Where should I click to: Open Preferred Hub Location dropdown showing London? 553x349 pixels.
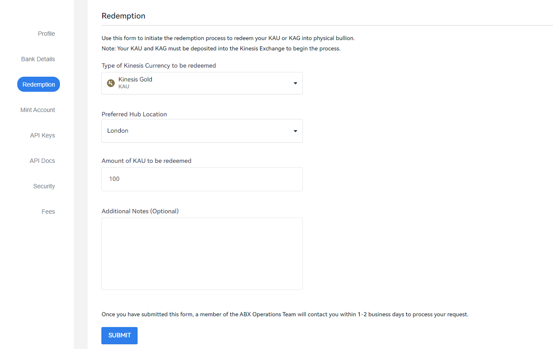click(202, 131)
